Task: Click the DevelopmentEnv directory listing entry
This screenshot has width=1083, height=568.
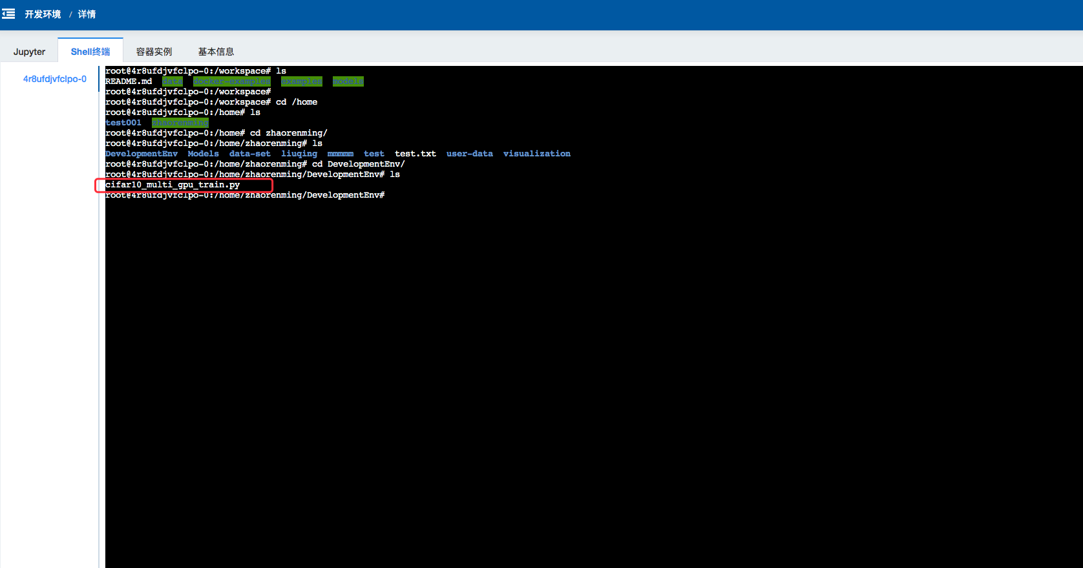Action: tap(141, 154)
